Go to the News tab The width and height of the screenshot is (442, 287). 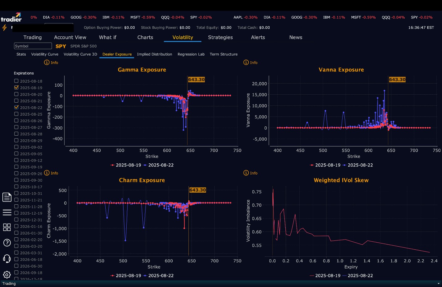(296, 37)
